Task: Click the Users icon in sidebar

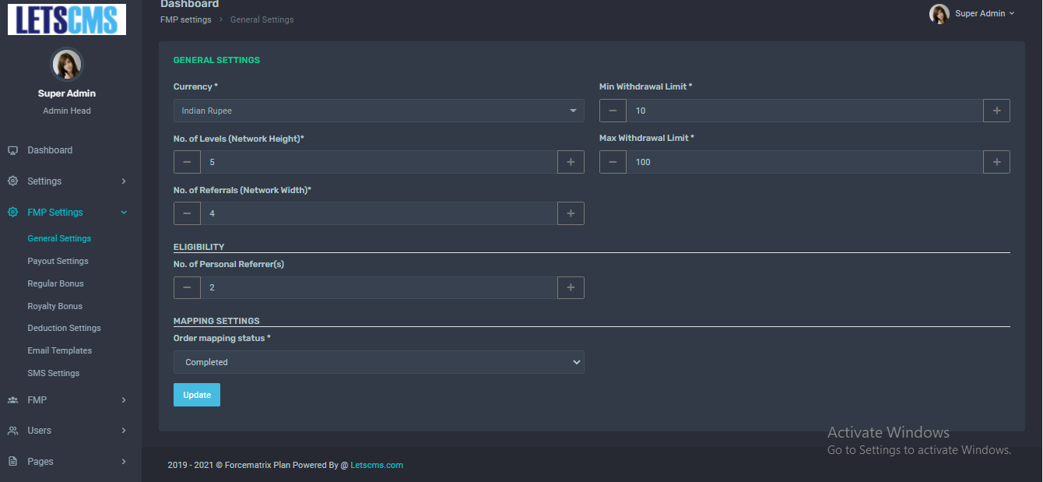Action: click(x=12, y=431)
